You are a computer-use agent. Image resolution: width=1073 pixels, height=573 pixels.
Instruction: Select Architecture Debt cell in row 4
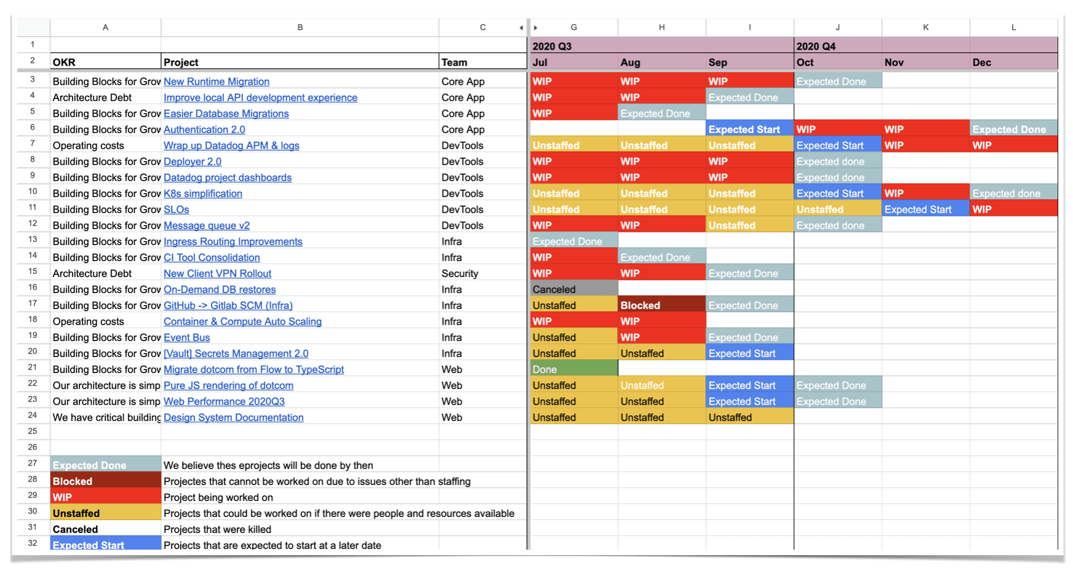coord(105,97)
